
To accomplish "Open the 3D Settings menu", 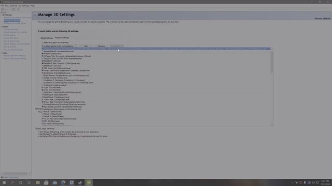I will click(x=24, y=6).
